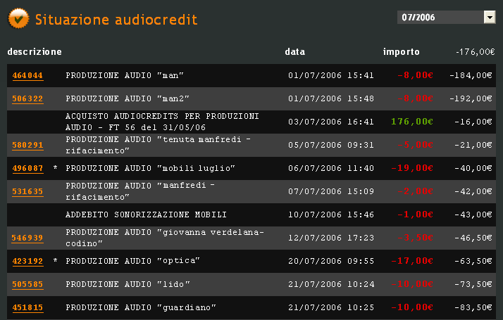Select the ACQUISTO AUDIOCREDITS row
Screen dimensions: 503x320
[252, 122]
